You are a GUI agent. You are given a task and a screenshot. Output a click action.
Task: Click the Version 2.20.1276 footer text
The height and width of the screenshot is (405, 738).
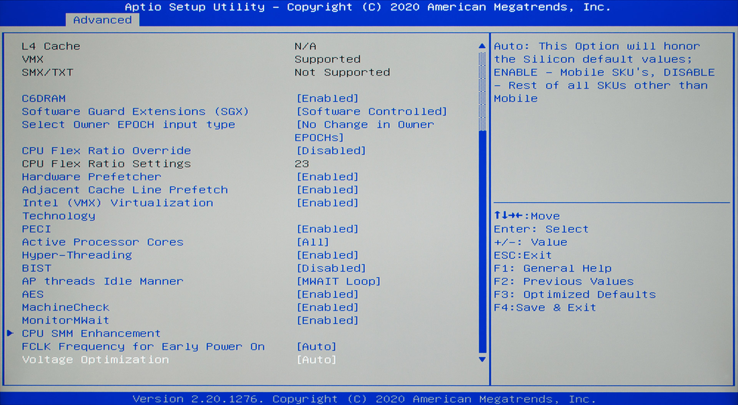coord(364,399)
